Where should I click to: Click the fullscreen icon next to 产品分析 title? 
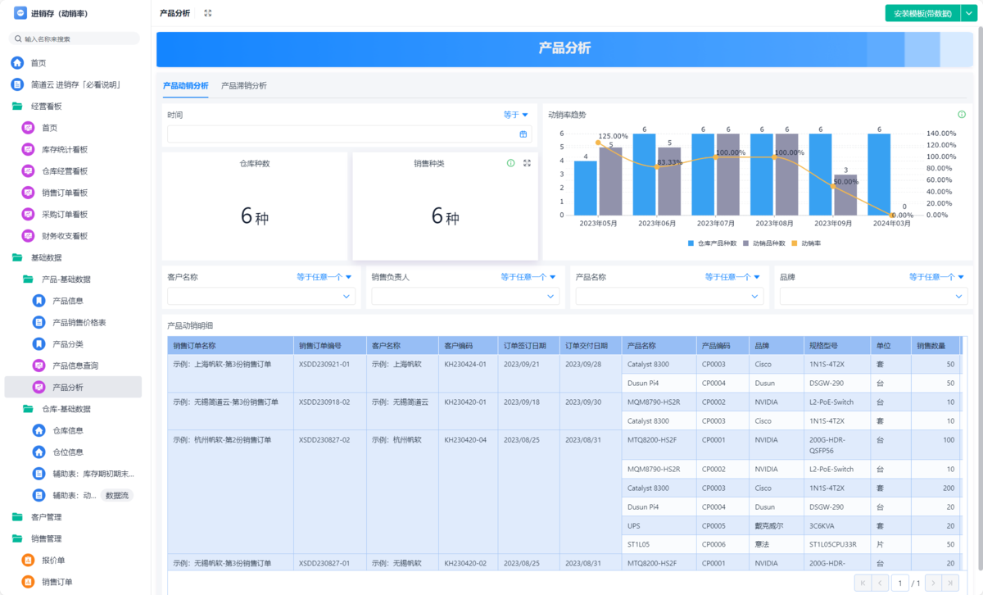click(208, 13)
